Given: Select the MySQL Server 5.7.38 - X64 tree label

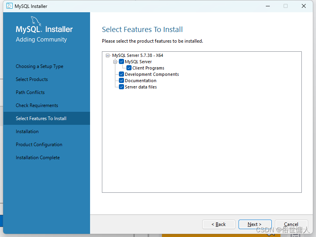Looking at the screenshot, I should [137, 55].
